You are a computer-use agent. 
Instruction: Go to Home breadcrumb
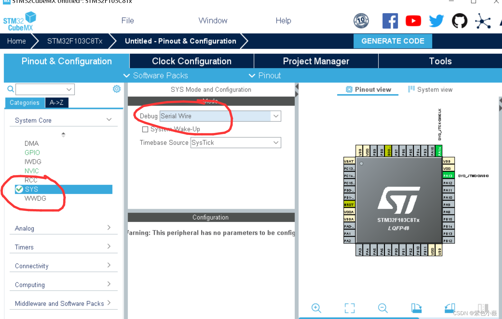16,41
